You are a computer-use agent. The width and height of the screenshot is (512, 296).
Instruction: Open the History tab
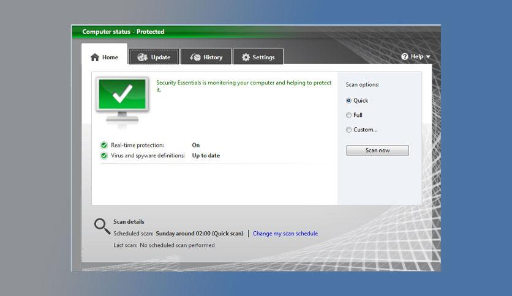(206, 57)
